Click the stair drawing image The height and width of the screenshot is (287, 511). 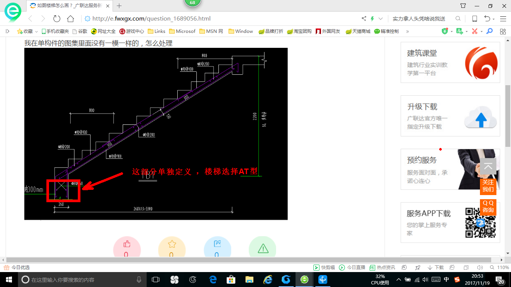156,134
